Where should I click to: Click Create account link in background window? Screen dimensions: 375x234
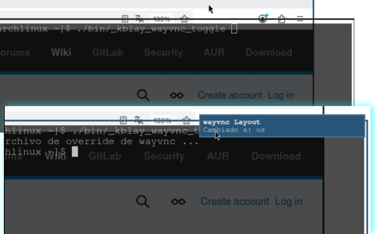click(x=230, y=95)
